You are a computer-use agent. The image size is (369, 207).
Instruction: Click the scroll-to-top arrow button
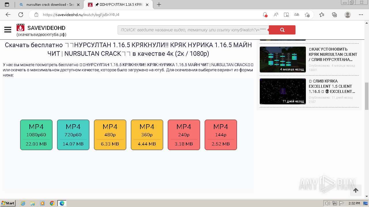coord(356,190)
